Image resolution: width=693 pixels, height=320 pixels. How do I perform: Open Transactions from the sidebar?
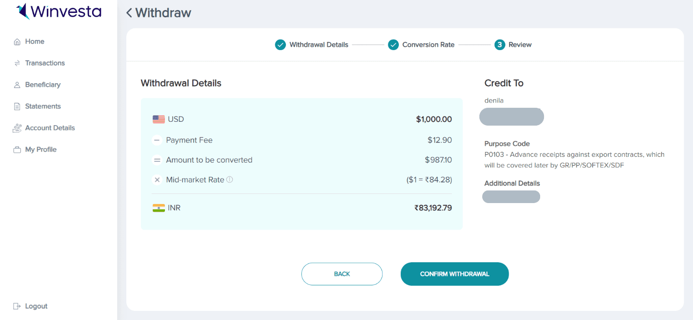[x=45, y=63]
